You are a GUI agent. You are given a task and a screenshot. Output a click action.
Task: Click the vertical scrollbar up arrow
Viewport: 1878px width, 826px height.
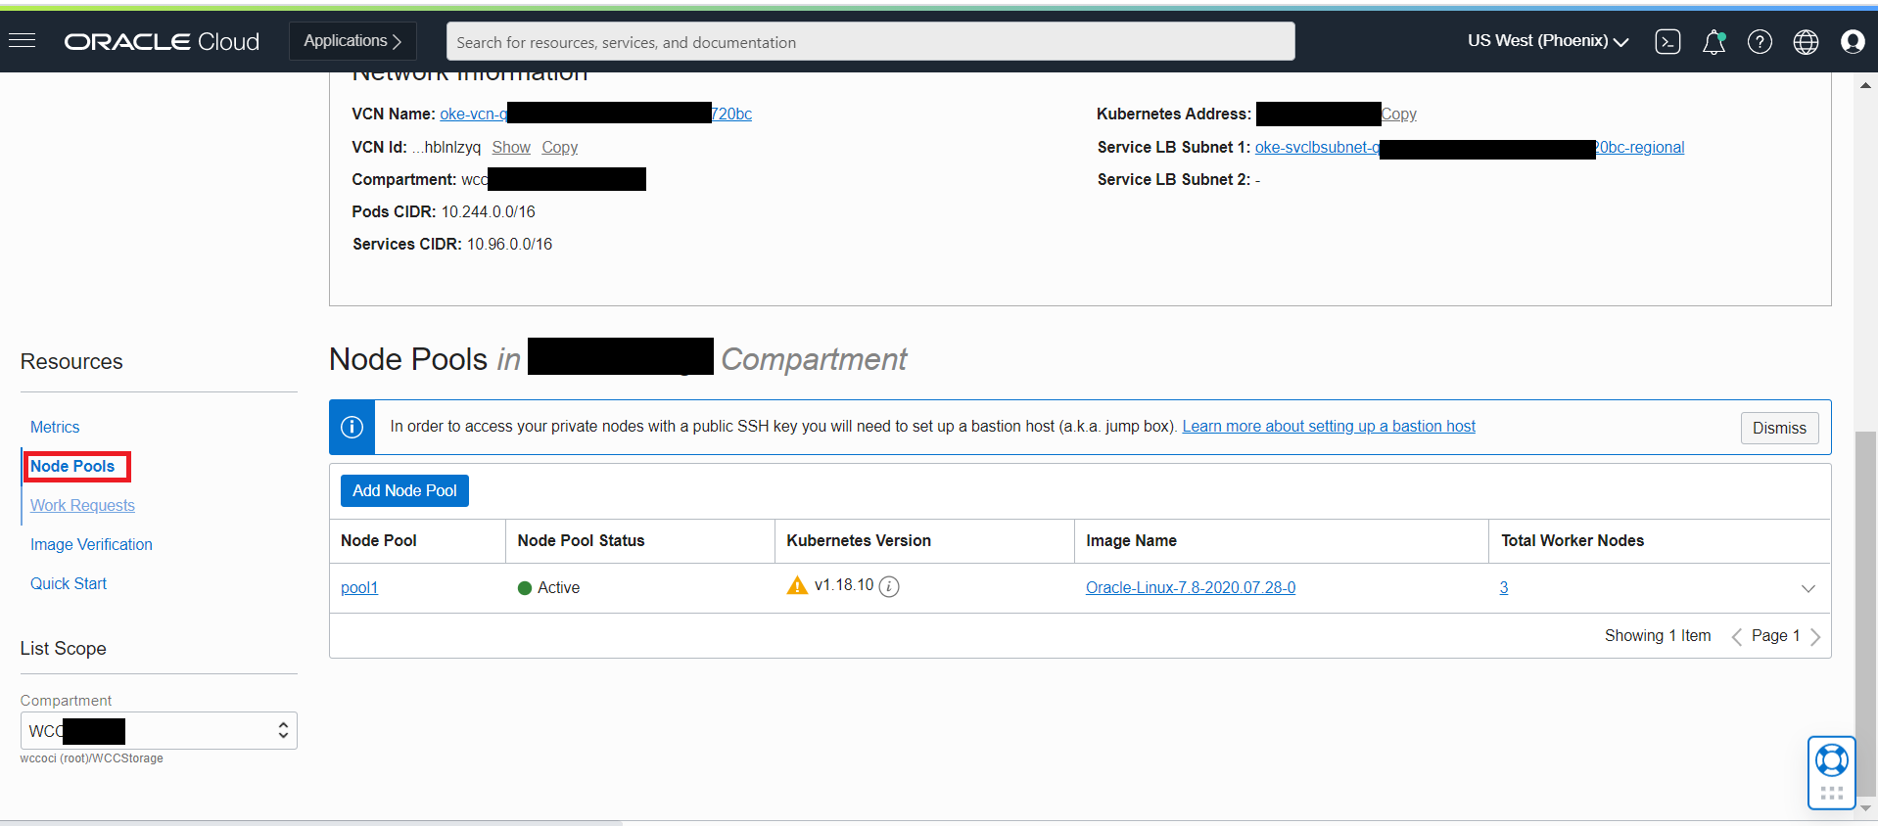click(x=1866, y=85)
